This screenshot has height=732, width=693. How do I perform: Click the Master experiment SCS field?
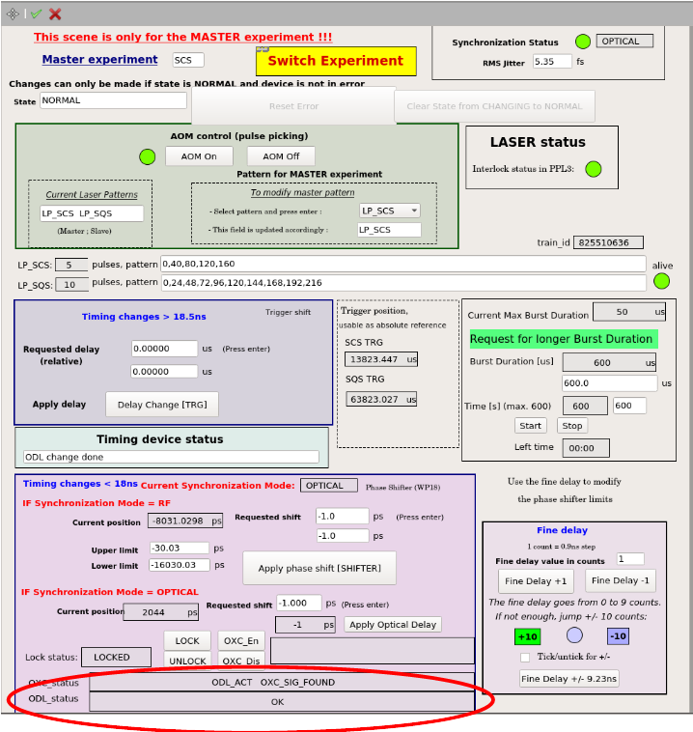tap(188, 60)
